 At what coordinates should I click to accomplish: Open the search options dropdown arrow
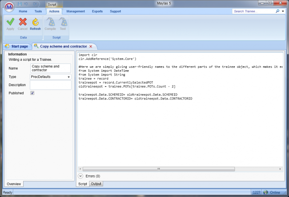coord(283,11)
